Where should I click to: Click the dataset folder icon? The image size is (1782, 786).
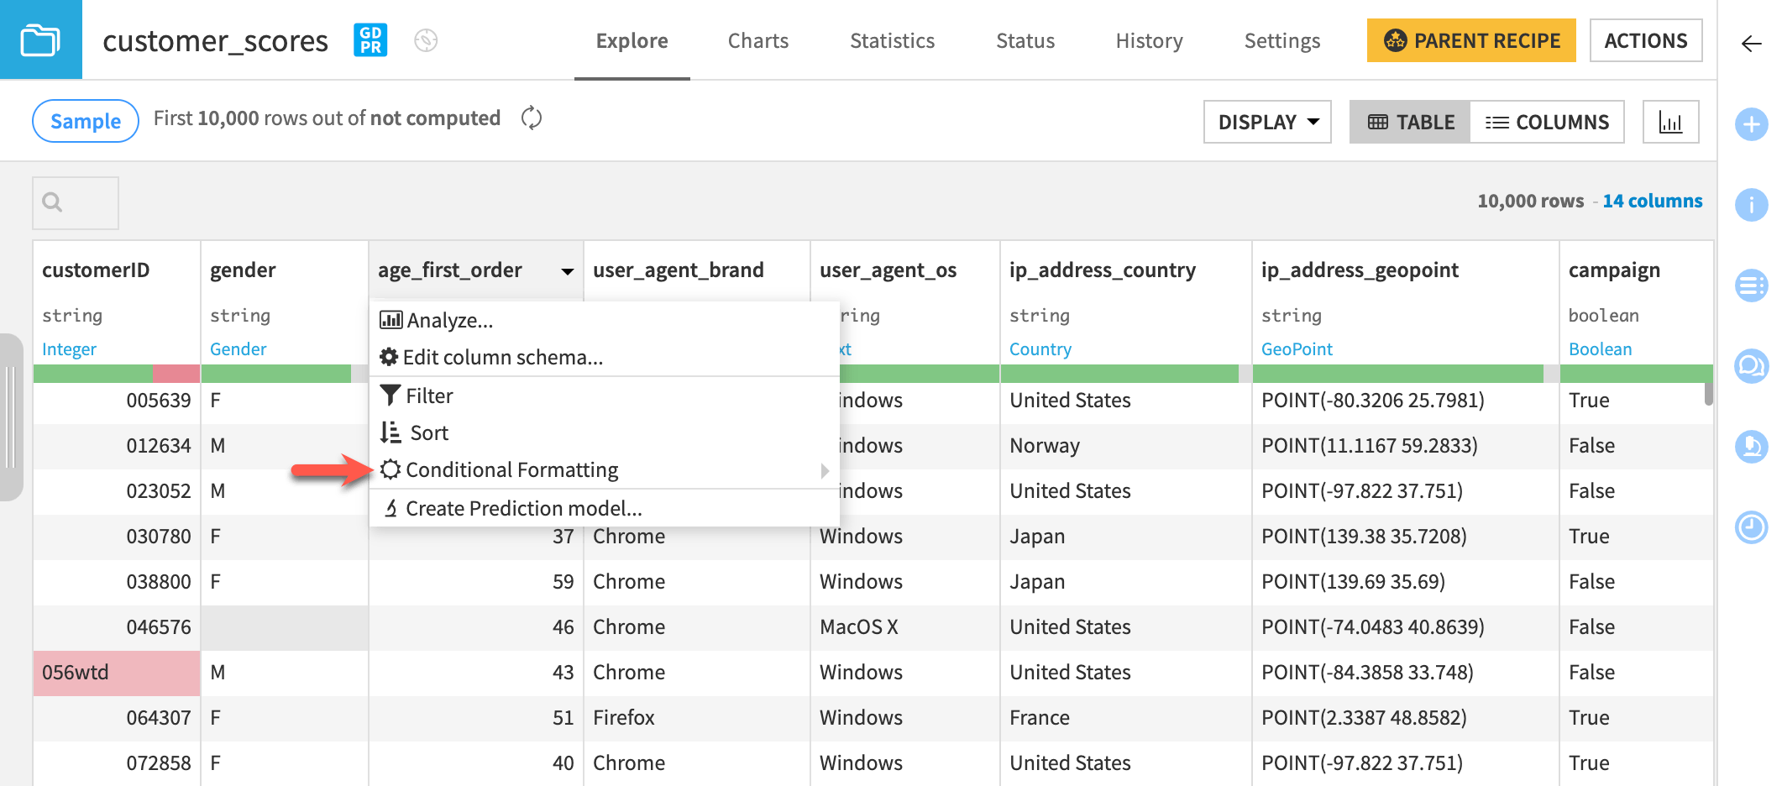40,39
